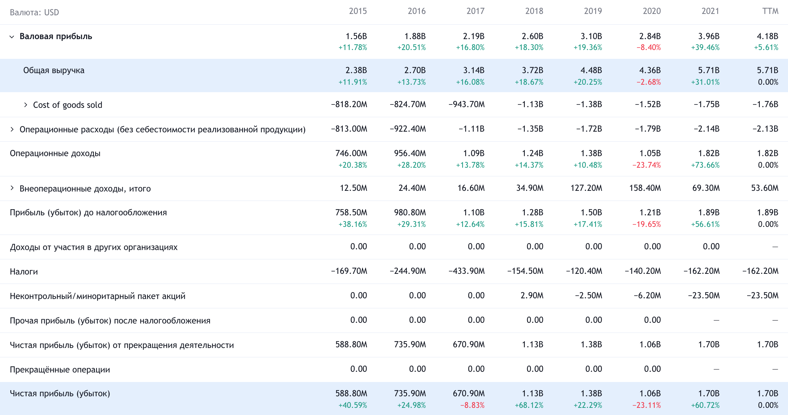Click the Валюта: USD label

point(34,13)
